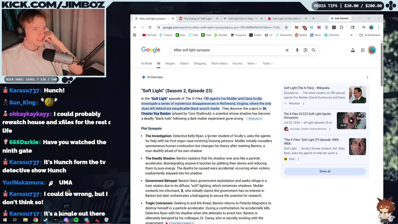Open the IMDb Soft Light episode link
The image size is (398, 224).
pos(312,142)
